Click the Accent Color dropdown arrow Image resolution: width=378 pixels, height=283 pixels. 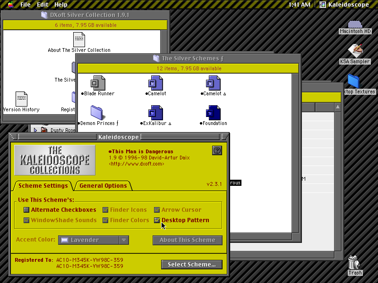click(124, 240)
